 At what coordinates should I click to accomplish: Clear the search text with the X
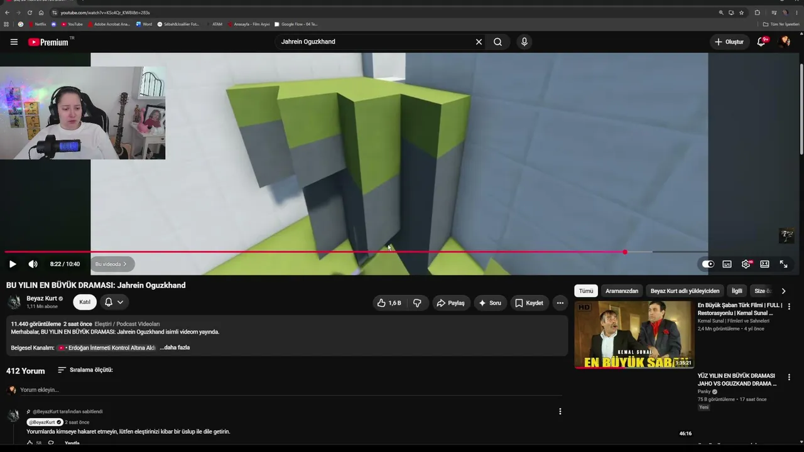[479, 42]
